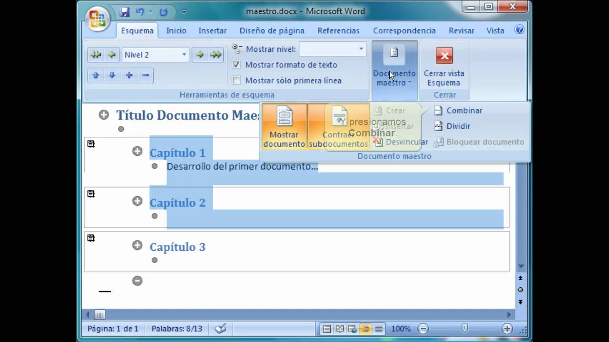Save the document from Quick Access toolbar
This screenshot has width=609, height=342.
pyautogui.click(x=125, y=12)
